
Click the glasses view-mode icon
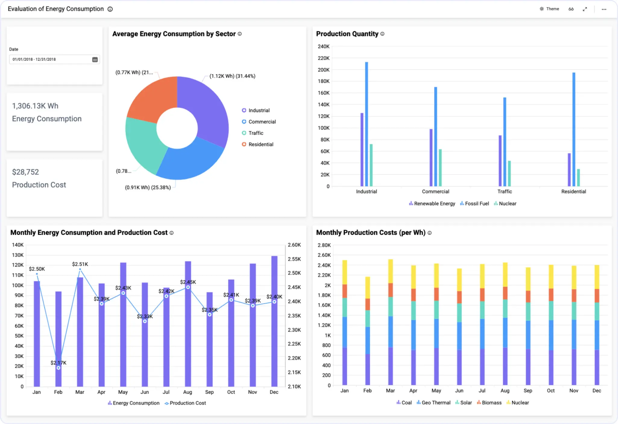(x=571, y=9)
